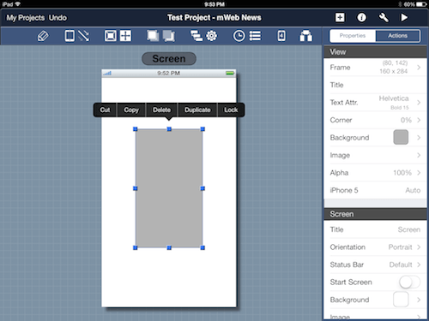Viewport: 429px width, 321px height.
Task: Click the top-center resize handle
Action: pyautogui.click(x=169, y=129)
